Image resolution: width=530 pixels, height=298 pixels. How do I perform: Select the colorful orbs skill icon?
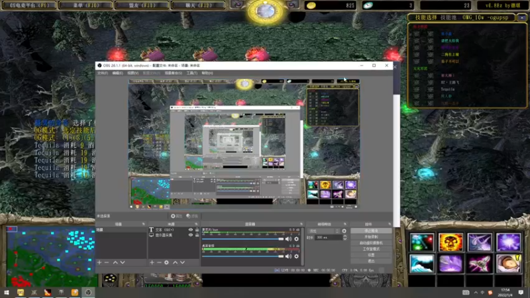tap(421, 242)
